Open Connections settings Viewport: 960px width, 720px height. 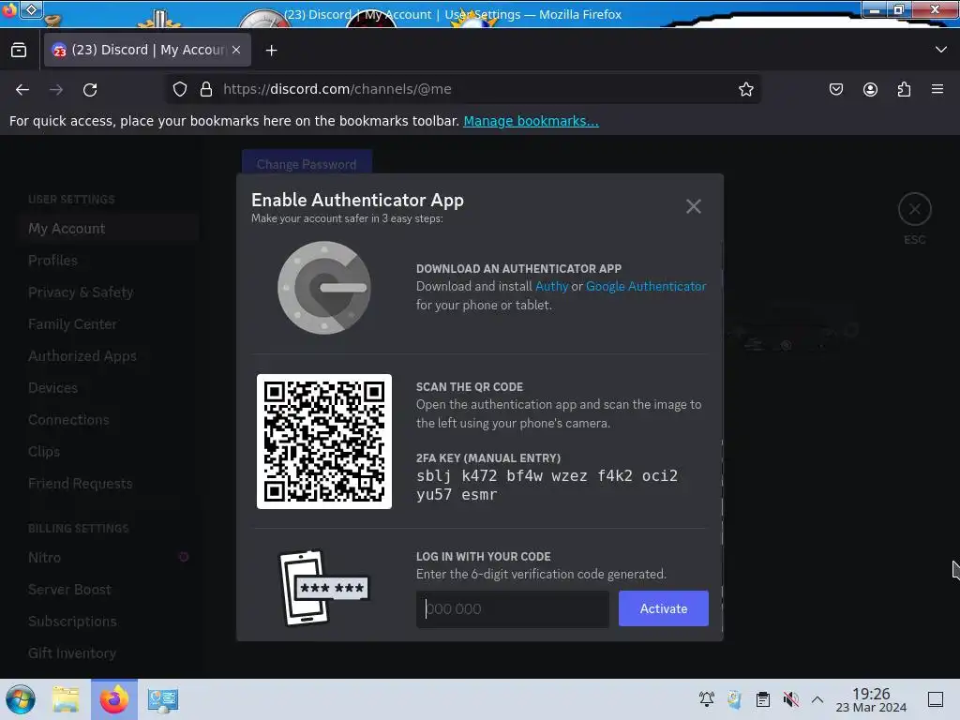tap(108, 419)
